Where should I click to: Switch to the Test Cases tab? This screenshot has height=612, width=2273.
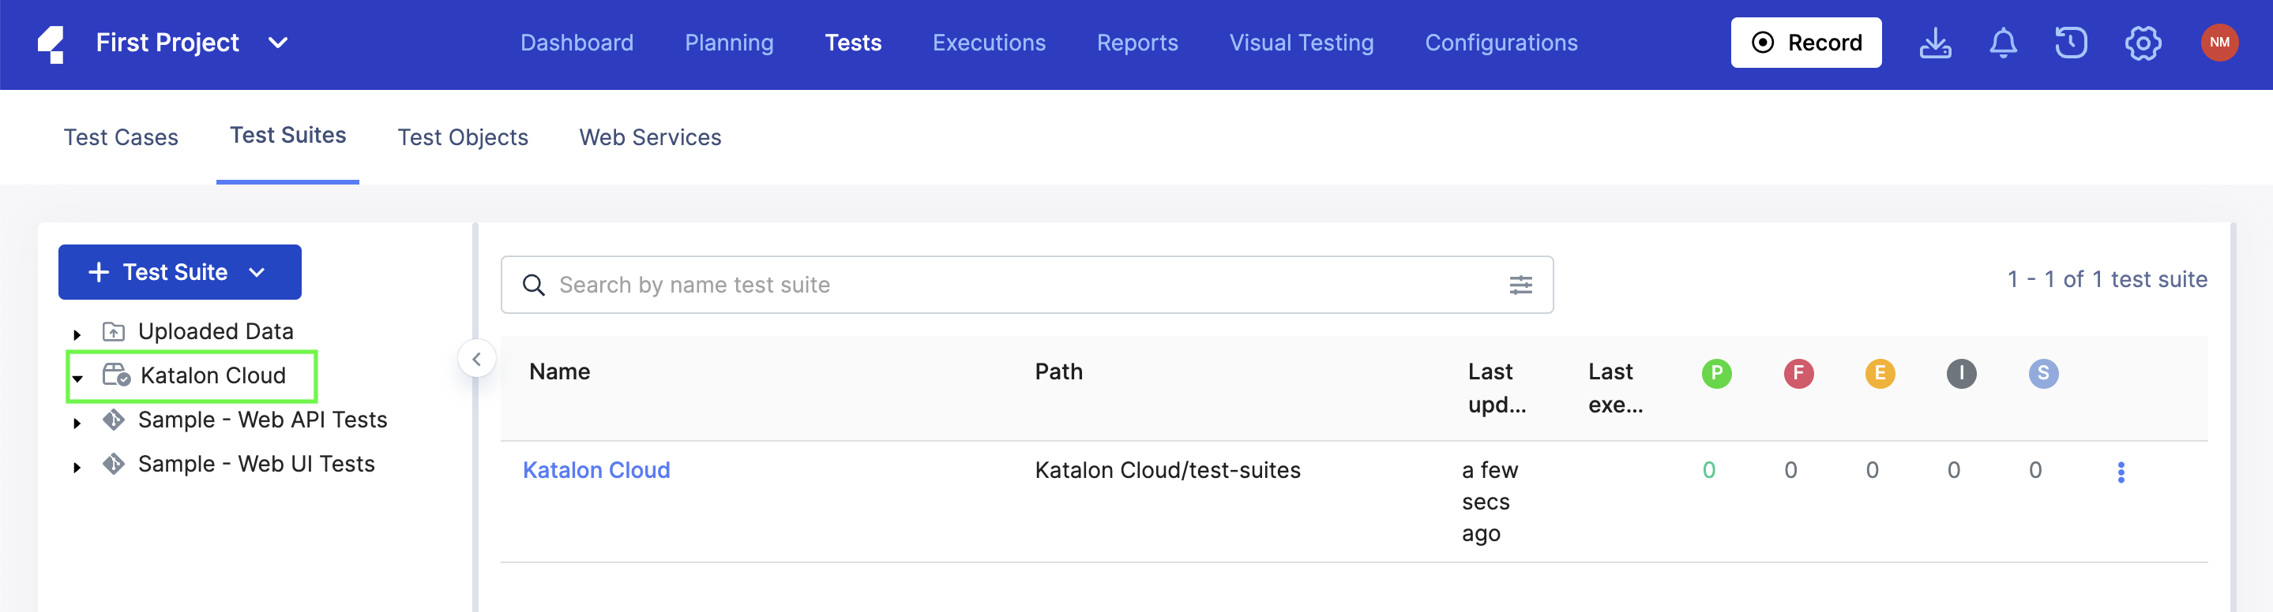[x=121, y=137]
